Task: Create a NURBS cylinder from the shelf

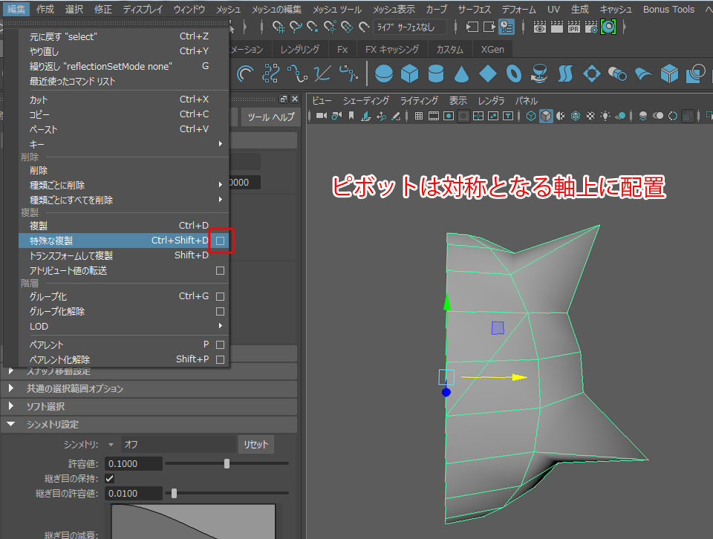Action: (x=436, y=73)
